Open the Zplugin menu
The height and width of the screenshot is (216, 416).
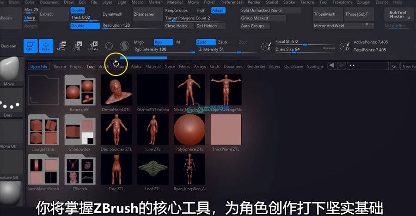point(363,2)
